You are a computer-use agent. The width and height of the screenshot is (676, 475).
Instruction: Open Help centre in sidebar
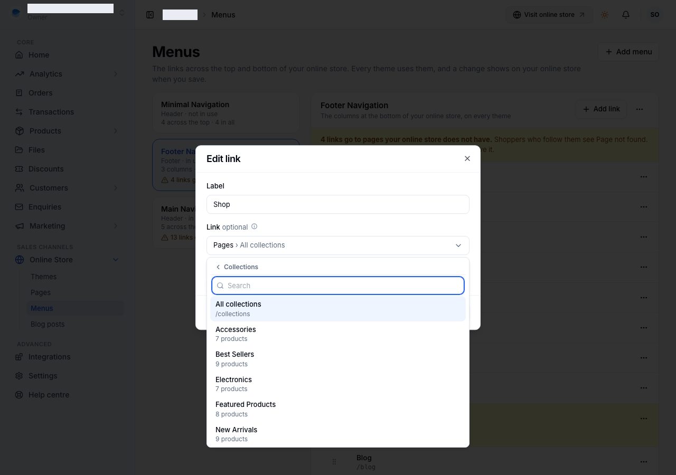tap(67, 395)
